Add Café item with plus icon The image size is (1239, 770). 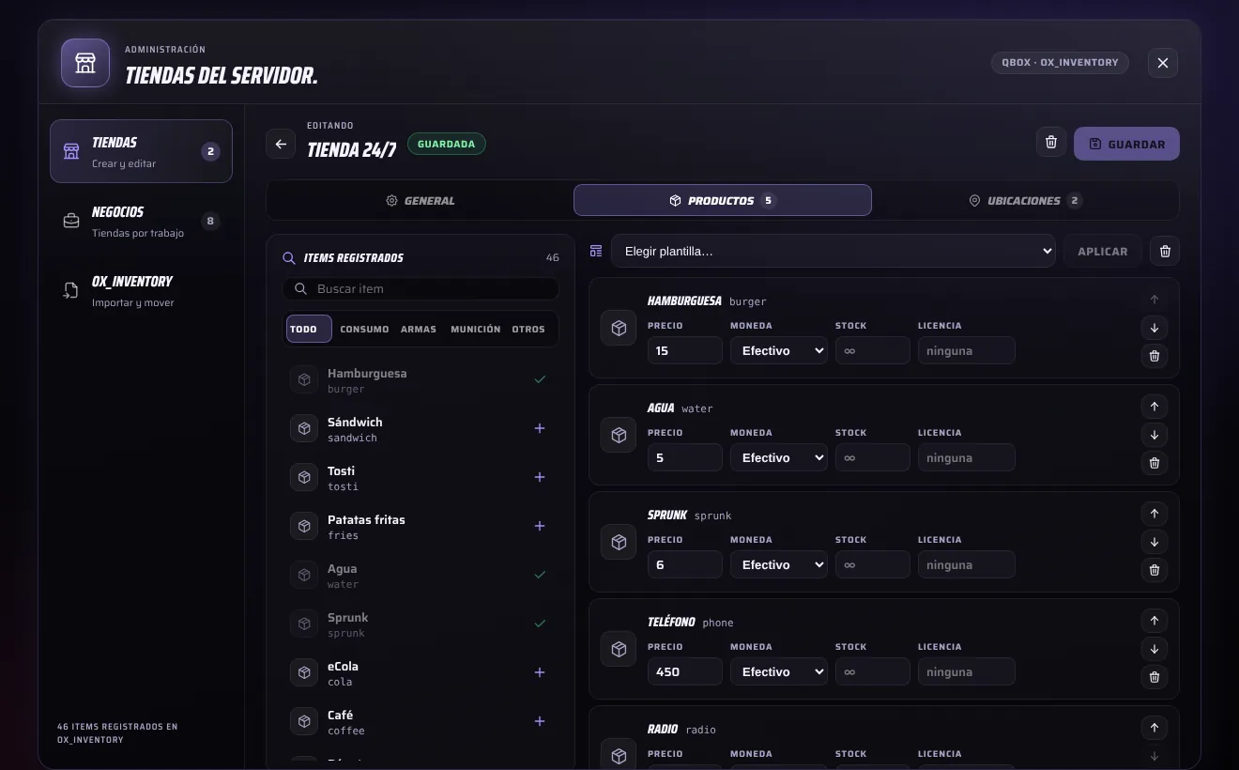pos(540,721)
